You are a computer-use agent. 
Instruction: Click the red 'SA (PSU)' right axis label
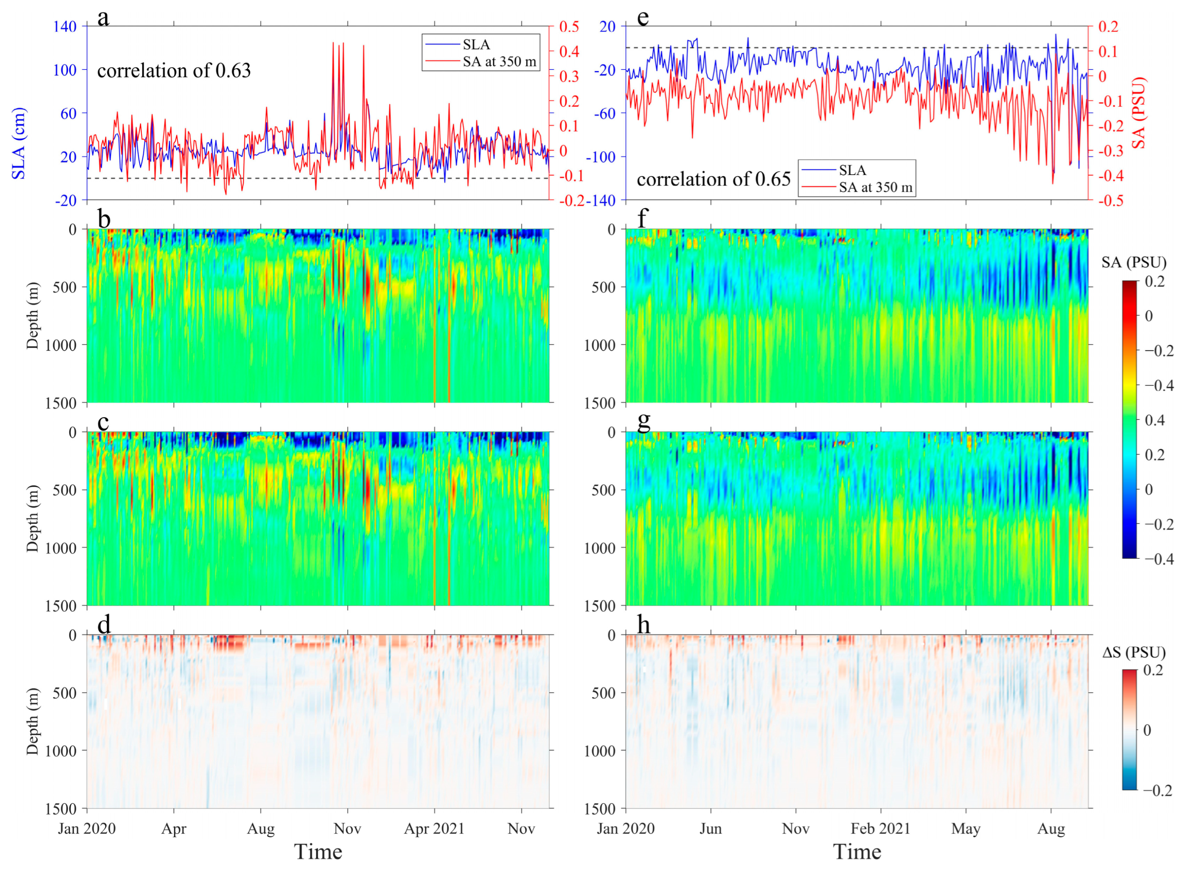point(1139,112)
